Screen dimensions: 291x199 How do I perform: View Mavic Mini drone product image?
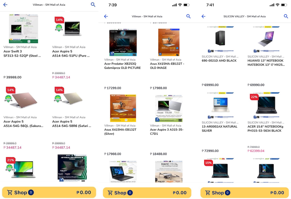tap(169, 172)
